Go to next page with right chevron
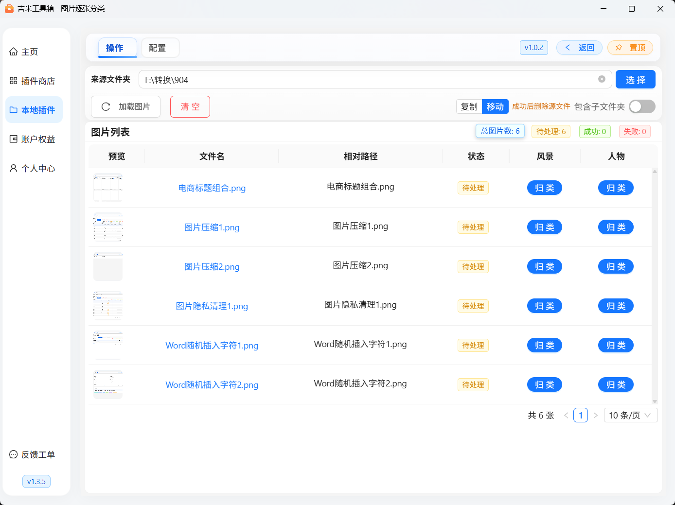This screenshot has width=675, height=505. [x=595, y=415]
